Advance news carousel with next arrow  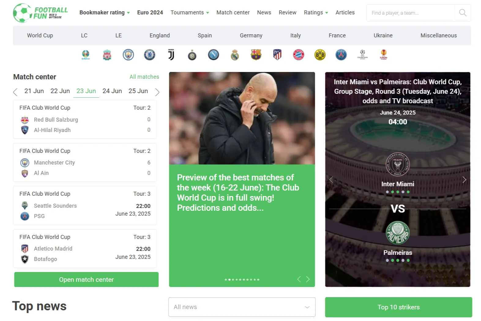308,279
